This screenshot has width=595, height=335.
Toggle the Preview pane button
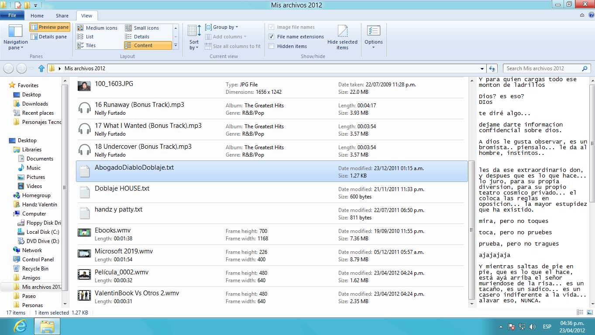(x=50, y=27)
